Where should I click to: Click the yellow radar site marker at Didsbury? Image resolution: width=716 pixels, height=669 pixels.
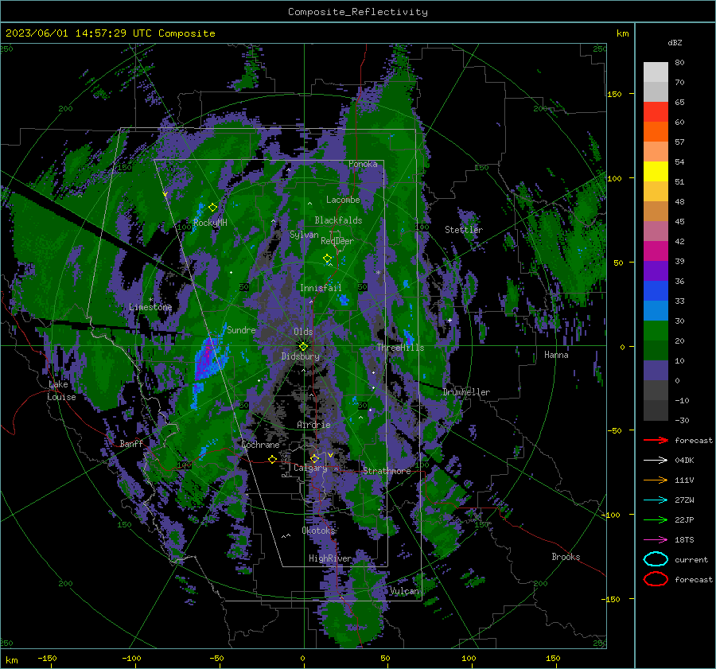[x=303, y=346]
